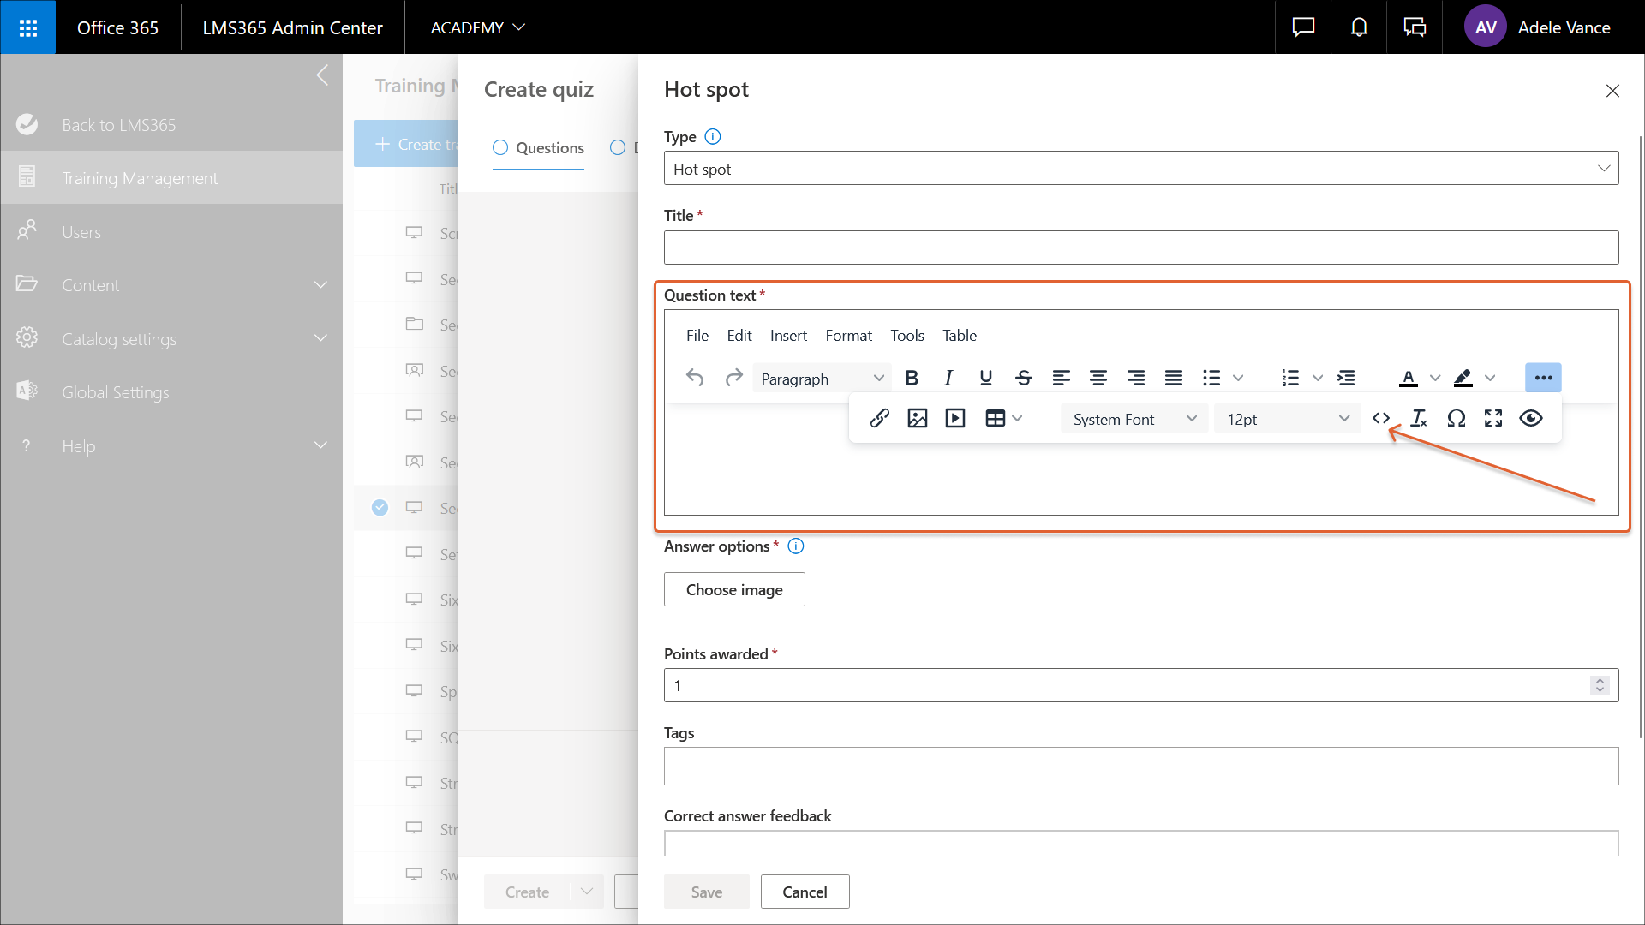
Task: Toggle the checked training row checkmark
Action: point(380,507)
